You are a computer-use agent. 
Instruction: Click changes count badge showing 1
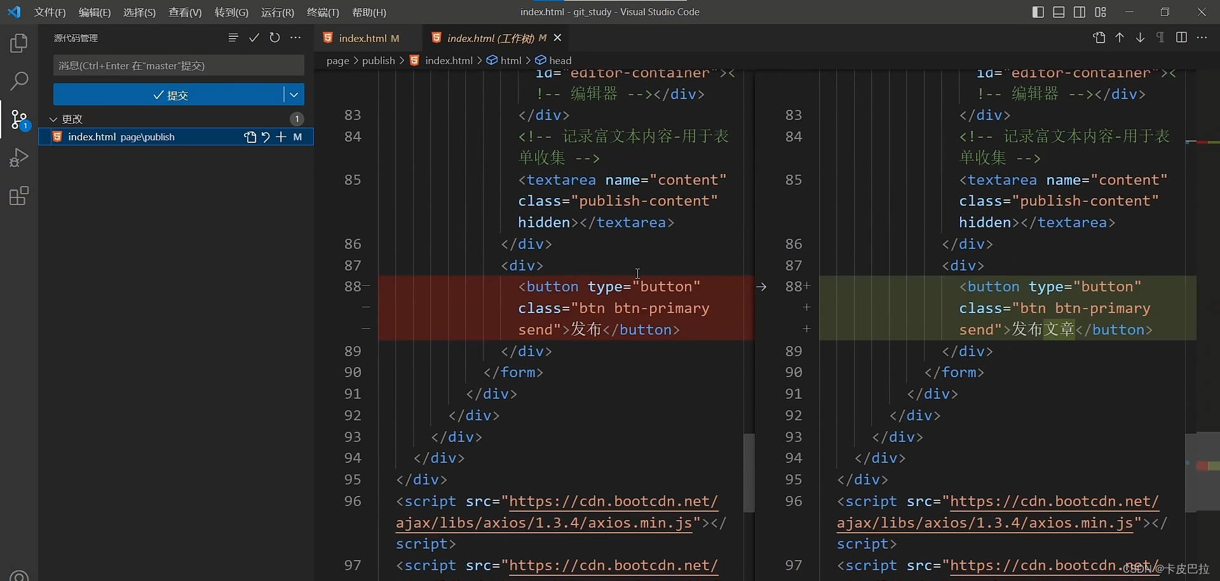[297, 119]
